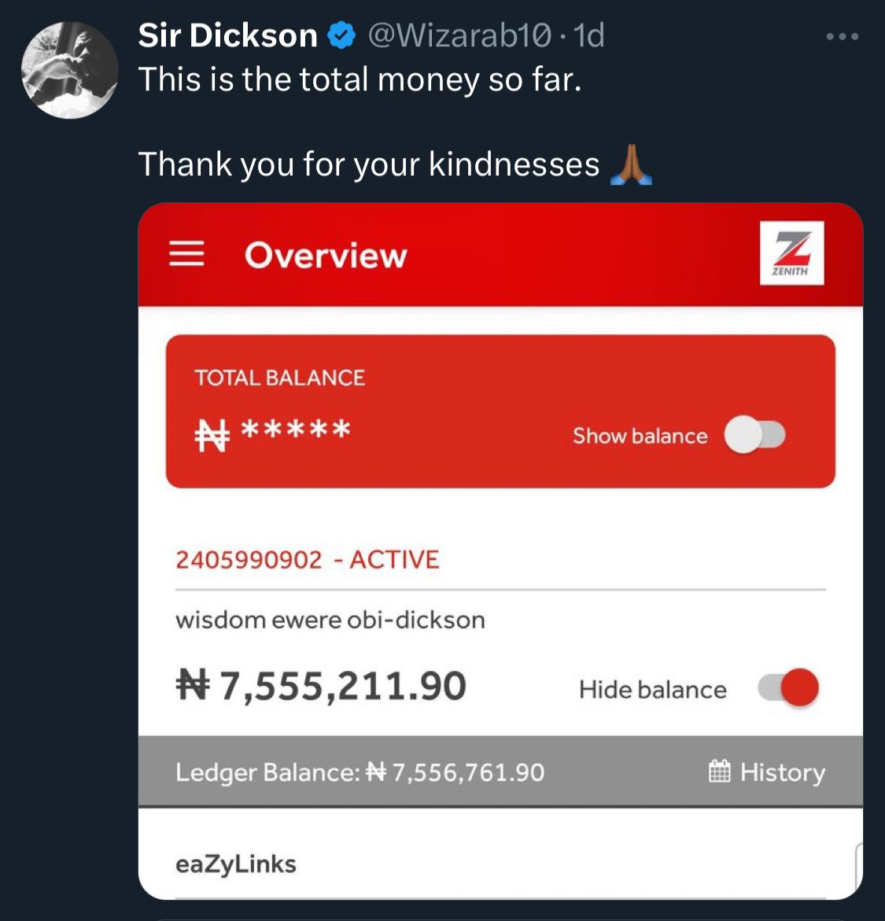885x921 pixels.
Task: Enable the Show balance switch
Action: tap(754, 435)
